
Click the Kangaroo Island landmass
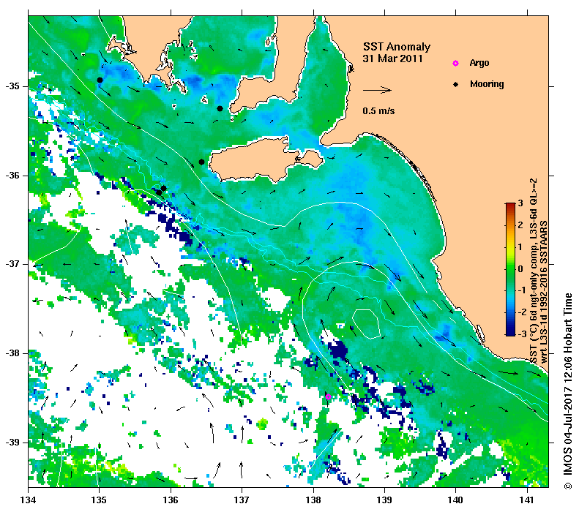(255, 162)
